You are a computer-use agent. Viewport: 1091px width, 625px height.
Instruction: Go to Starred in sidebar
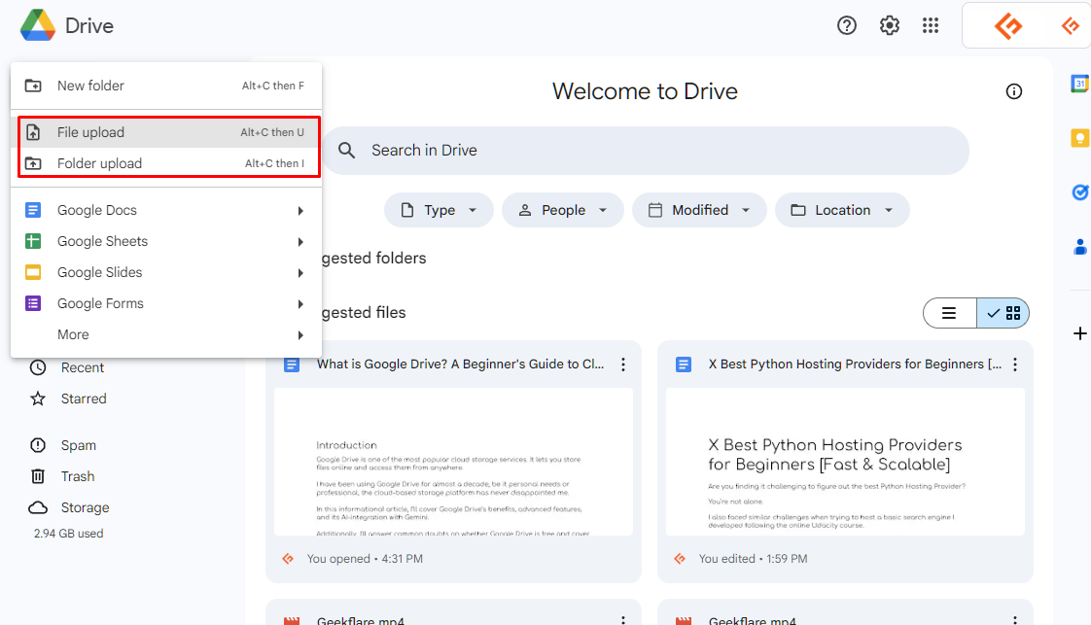tap(84, 399)
